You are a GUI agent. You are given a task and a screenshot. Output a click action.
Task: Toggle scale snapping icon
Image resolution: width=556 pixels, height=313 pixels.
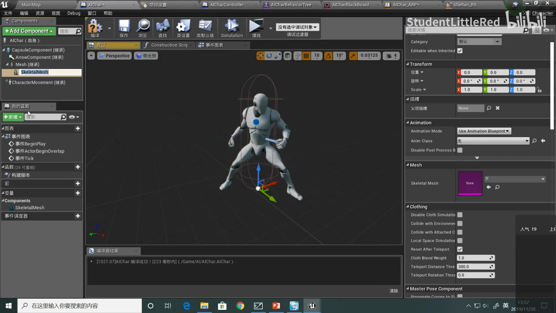pos(353,56)
